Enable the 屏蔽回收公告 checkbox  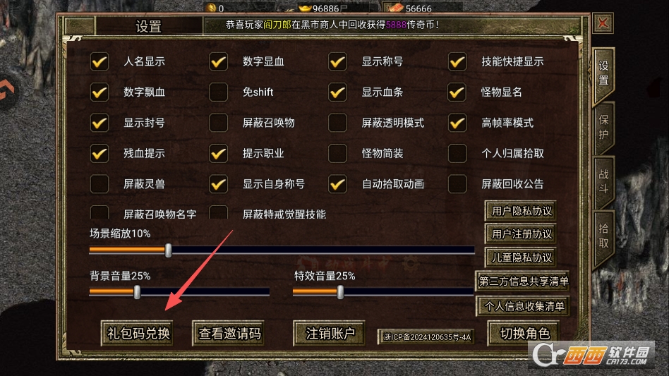(x=457, y=184)
